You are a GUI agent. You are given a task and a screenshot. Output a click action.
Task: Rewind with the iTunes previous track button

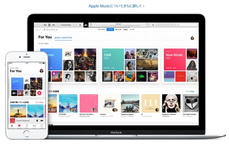45,25
